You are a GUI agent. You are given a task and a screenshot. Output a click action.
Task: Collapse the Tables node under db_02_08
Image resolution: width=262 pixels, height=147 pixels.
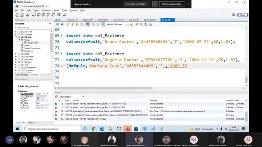(19, 40)
